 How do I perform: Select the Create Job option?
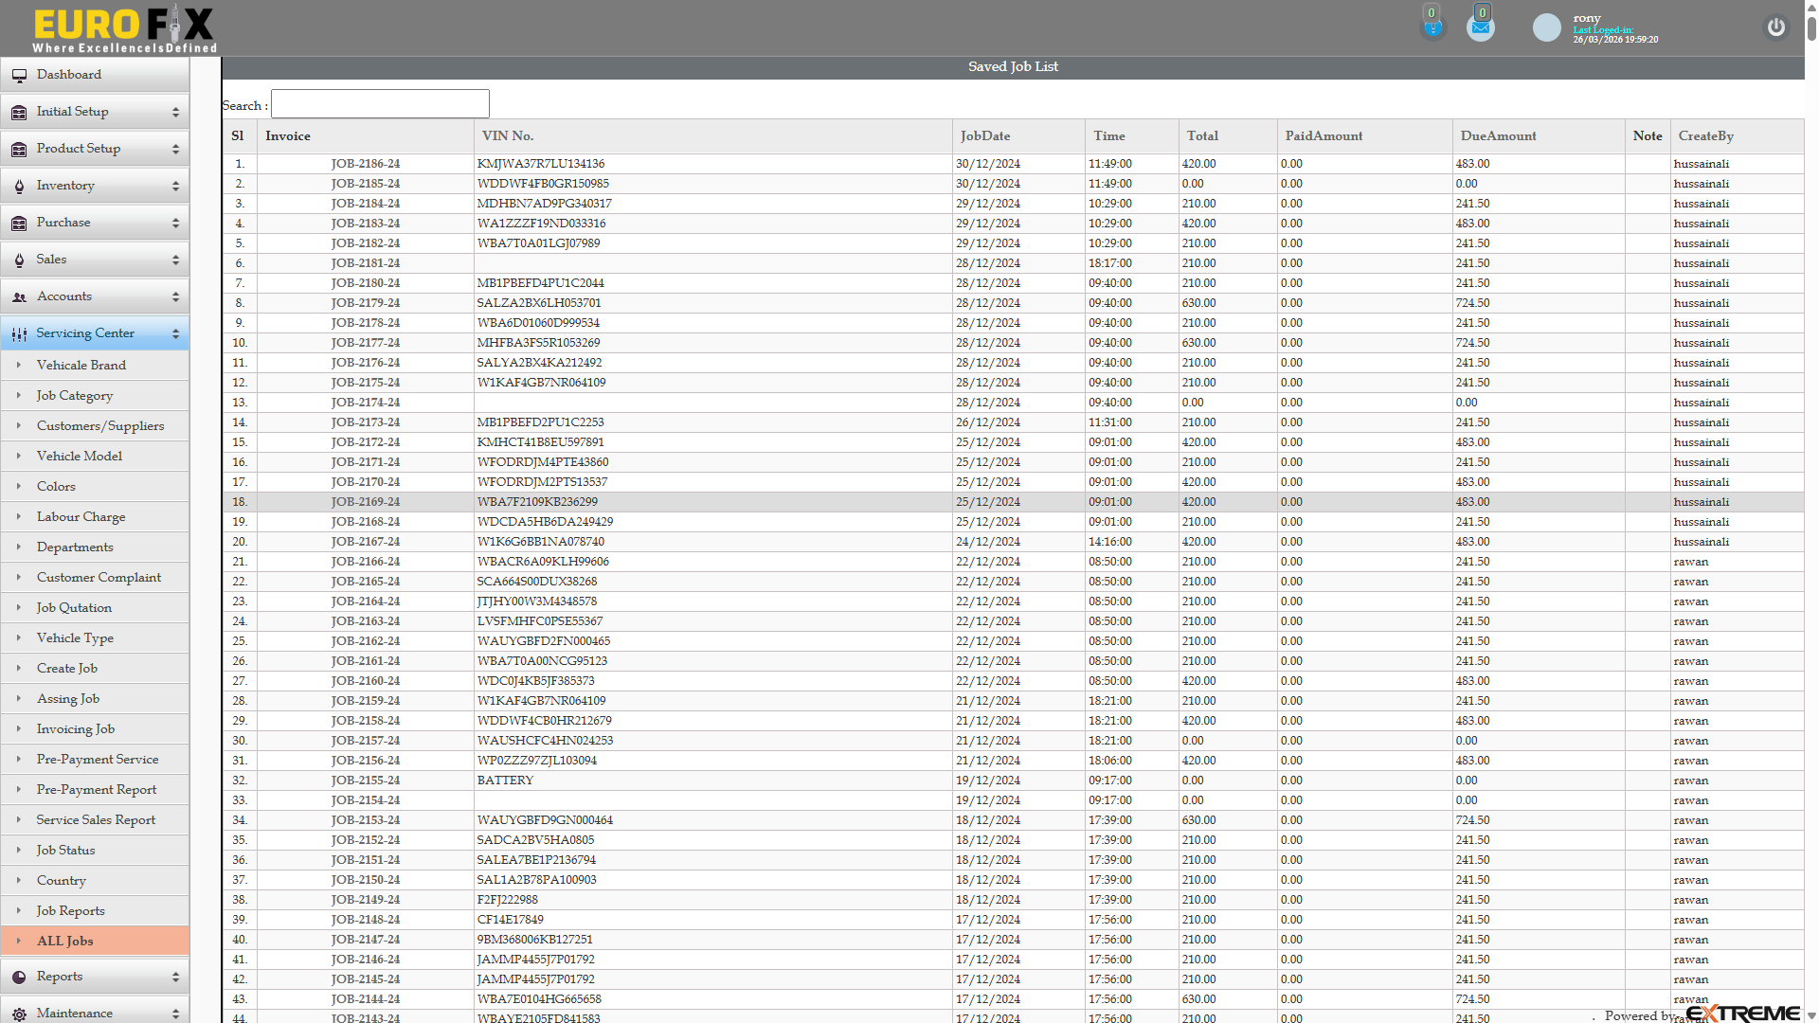[67, 668]
